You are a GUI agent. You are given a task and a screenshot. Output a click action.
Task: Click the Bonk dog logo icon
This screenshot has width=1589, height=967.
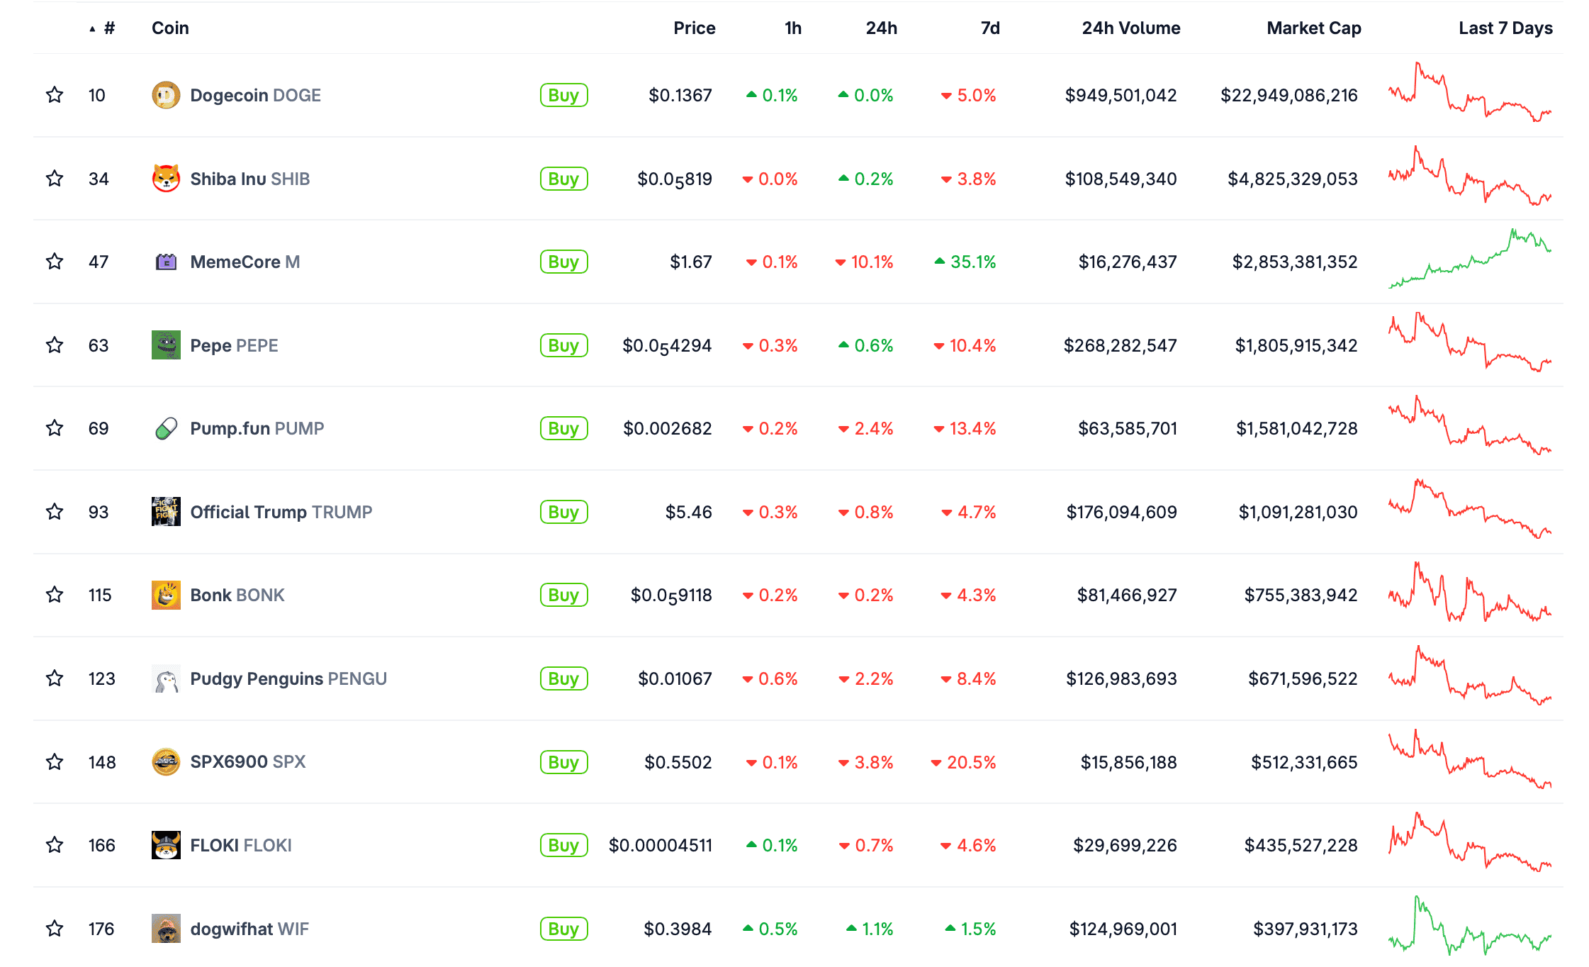click(x=166, y=596)
